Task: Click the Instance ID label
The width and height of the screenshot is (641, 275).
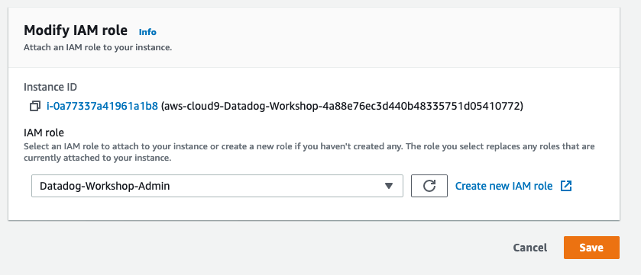Action: click(50, 86)
